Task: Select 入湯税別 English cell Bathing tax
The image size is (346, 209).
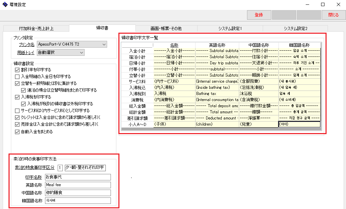Action: (x=217, y=93)
